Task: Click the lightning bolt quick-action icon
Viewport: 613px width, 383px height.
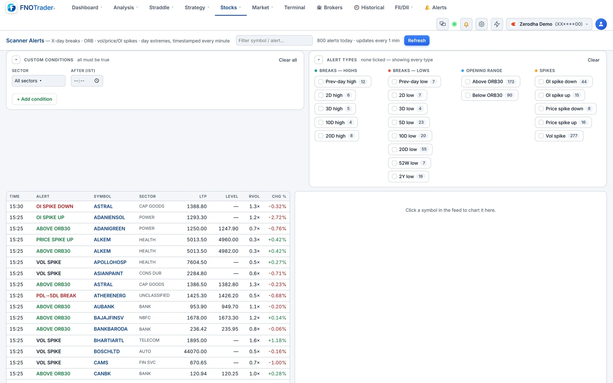Action: (497, 24)
